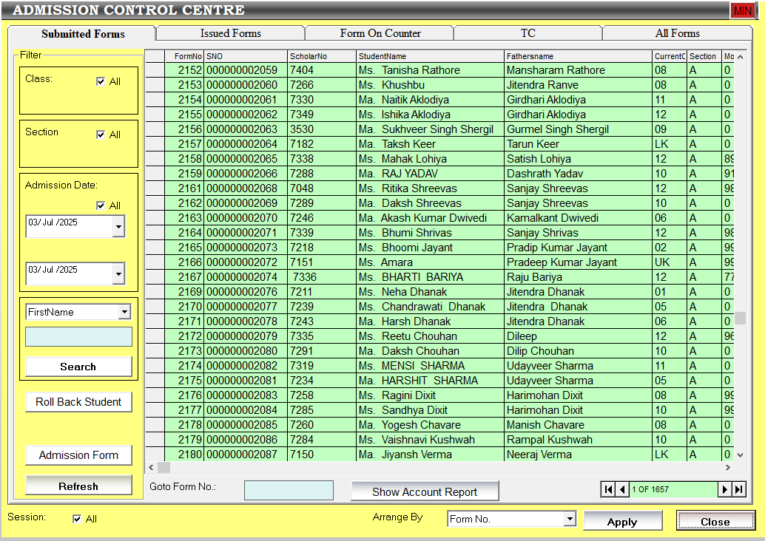The image size is (765, 541).
Task: Click scholar number 7048 cell
Action: pyautogui.click(x=322, y=188)
